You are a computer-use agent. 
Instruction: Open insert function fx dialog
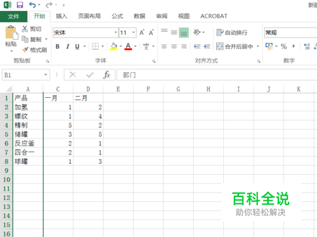(x=107, y=74)
